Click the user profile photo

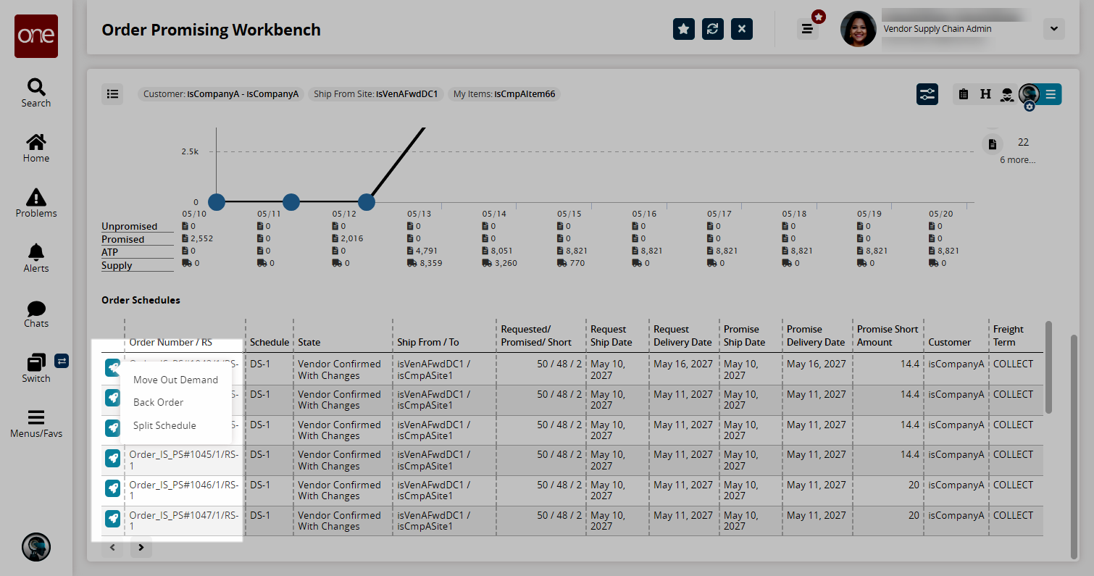(x=859, y=29)
